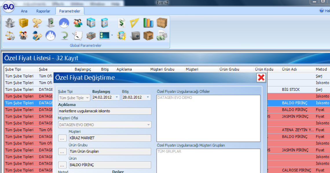The width and height of the screenshot is (330, 173).
Task: Sort by the Başlangıç column header in the list
Action: [83, 69]
